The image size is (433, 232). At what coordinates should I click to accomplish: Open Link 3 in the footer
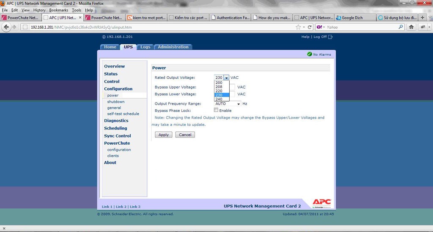[135, 207]
